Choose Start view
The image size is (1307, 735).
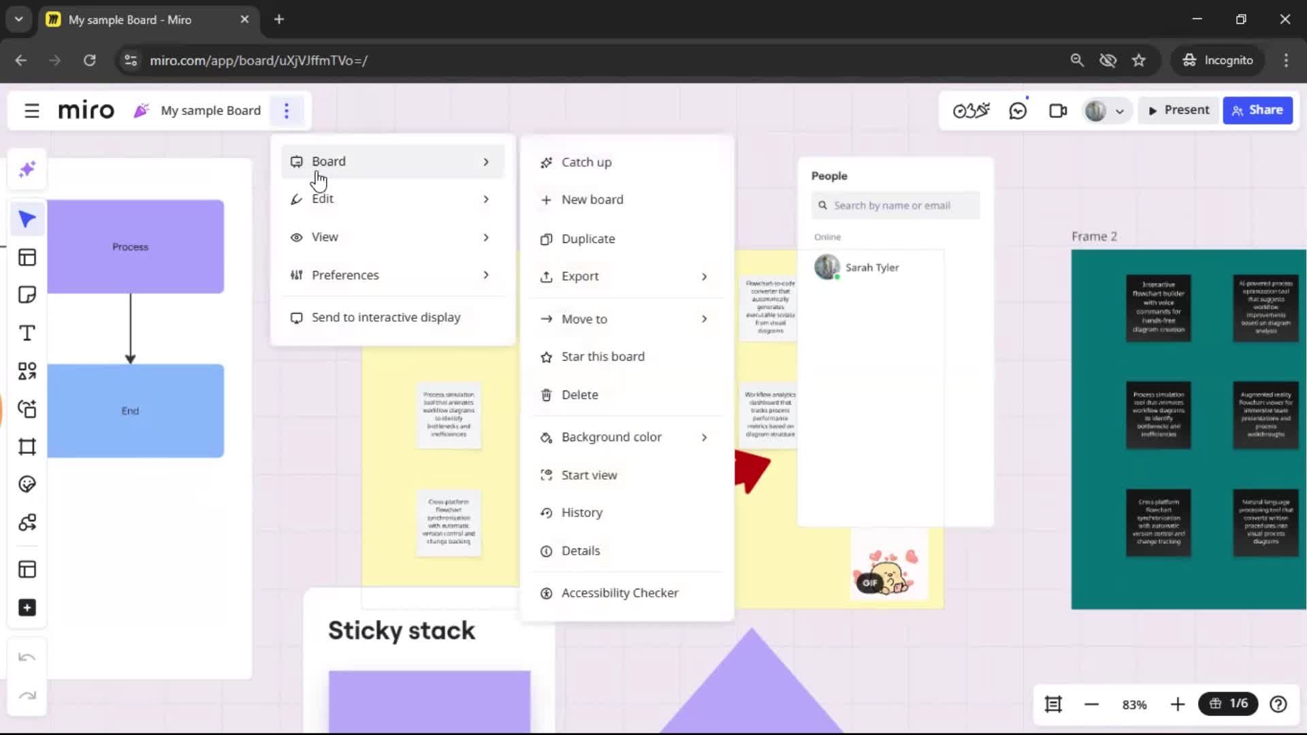point(626,475)
